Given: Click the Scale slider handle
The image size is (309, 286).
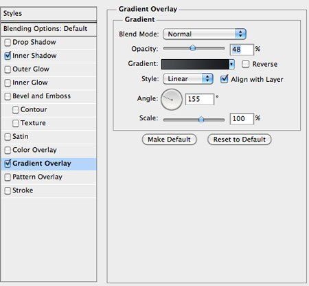Looking at the screenshot, I should (x=201, y=119).
